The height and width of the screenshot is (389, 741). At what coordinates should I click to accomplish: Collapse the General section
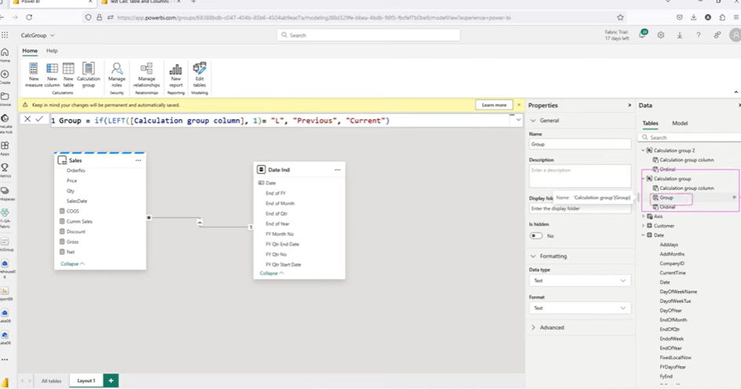[x=533, y=120]
